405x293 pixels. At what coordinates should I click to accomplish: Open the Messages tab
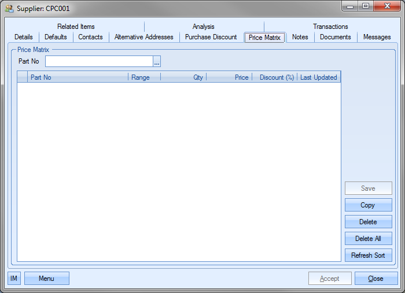pyautogui.click(x=377, y=37)
